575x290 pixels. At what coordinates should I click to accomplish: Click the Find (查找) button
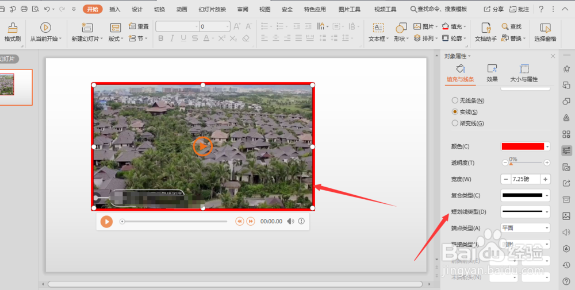(512, 26)
